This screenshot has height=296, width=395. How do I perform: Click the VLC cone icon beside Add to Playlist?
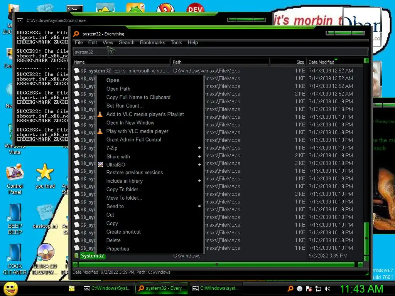click(100, 114)
